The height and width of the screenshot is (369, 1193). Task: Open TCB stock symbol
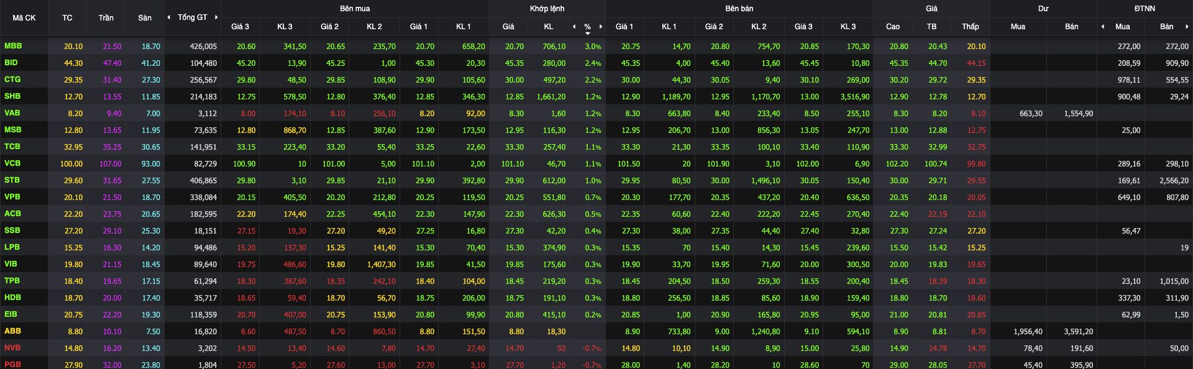click(x=12, y=147)
